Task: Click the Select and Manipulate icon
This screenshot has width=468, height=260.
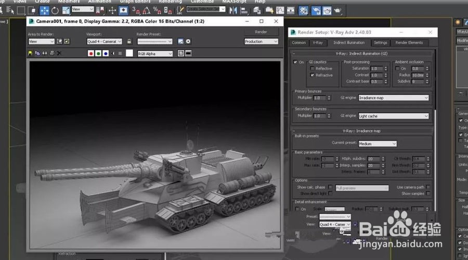Action: (x=112, y=11)
